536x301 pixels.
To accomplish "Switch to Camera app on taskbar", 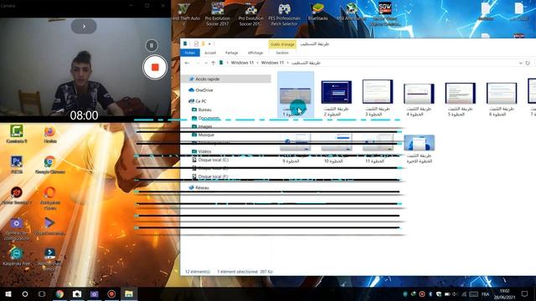I will (77, 293).
